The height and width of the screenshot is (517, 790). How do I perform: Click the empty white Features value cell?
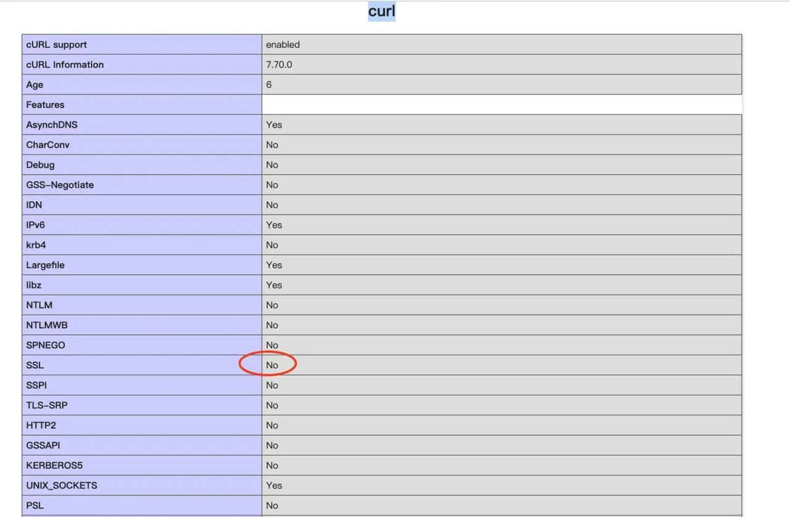tap(501, 105)
